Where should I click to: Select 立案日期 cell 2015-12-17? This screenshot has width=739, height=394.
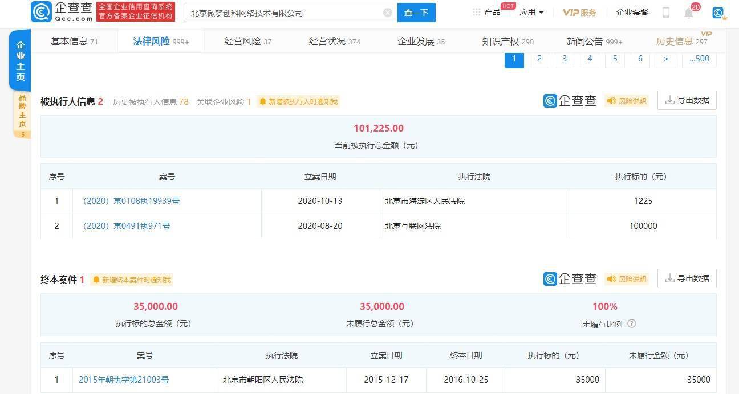coord(386,380)
